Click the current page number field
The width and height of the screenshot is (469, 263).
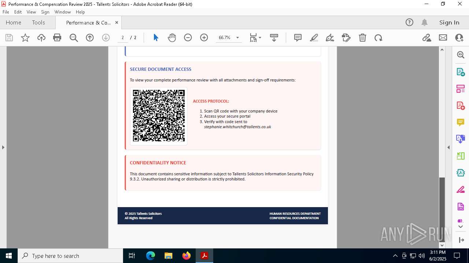pos(123,38)
